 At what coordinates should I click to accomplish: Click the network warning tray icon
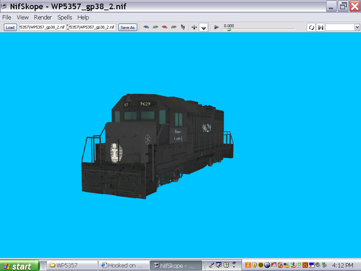(286, 265)
